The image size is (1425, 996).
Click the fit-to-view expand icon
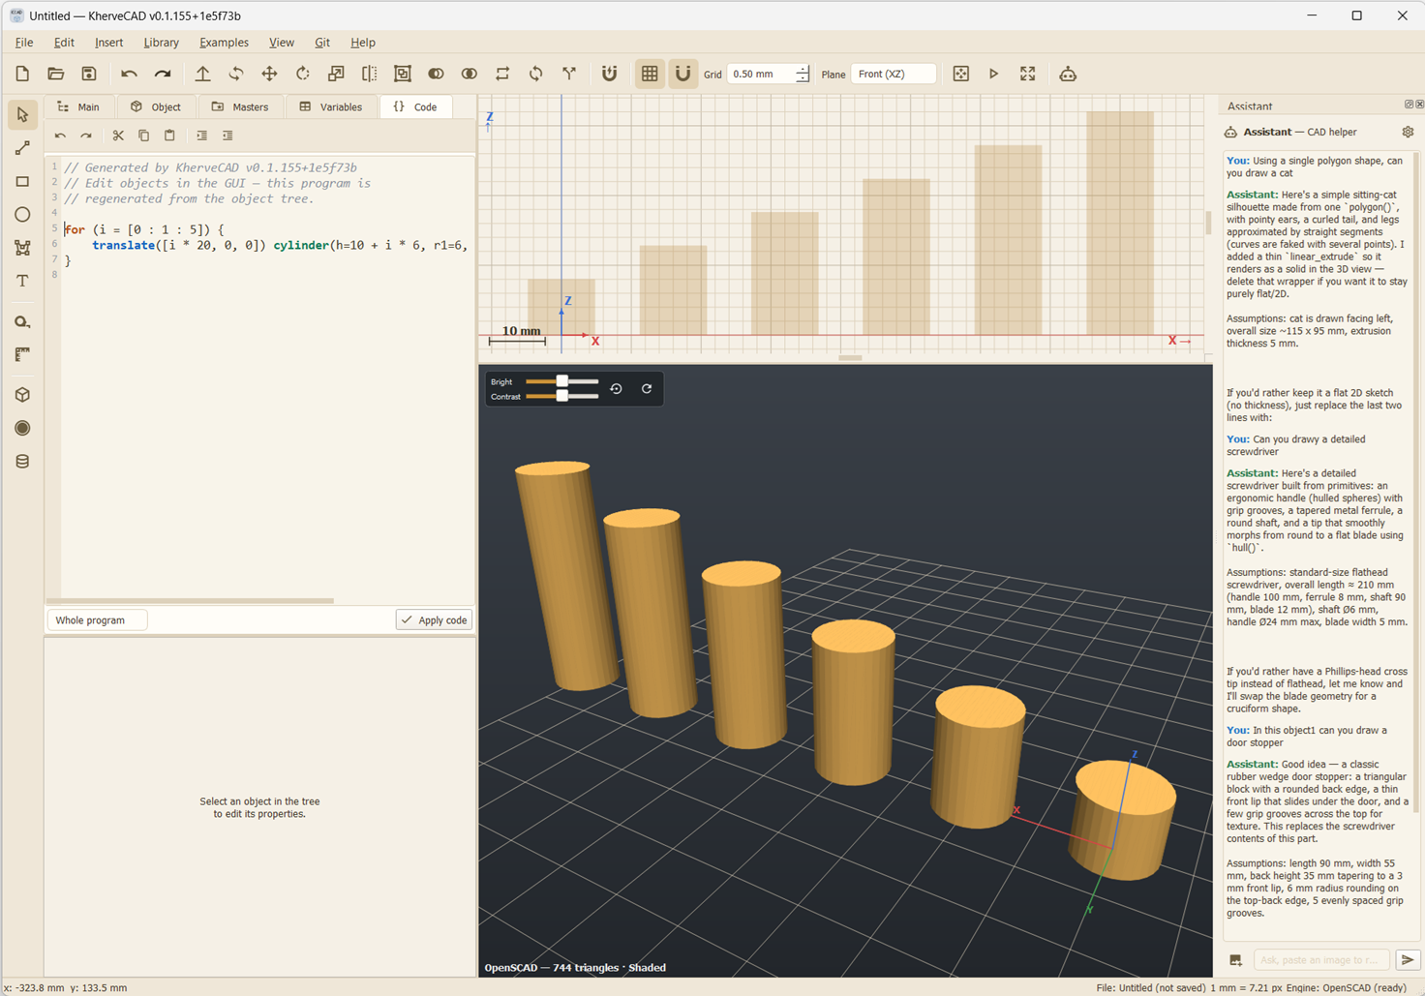(x=1027, y=75)
